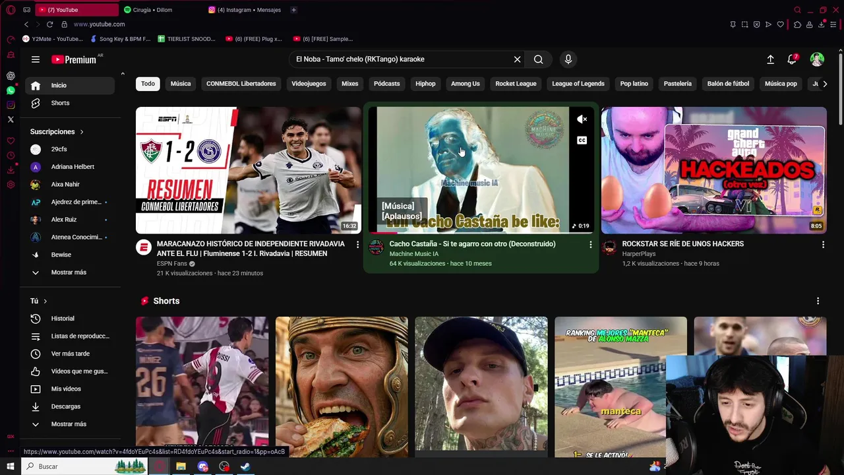Open the Tú section chevron
This screenshot has height=475, width=844.
45,301
